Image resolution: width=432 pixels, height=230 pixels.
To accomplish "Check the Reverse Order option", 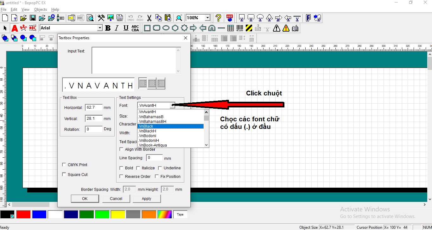I will tap(121, 177).
